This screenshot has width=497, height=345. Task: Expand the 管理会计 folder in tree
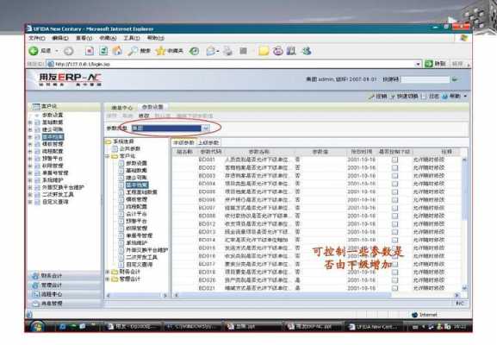click(x=108, y=279)
